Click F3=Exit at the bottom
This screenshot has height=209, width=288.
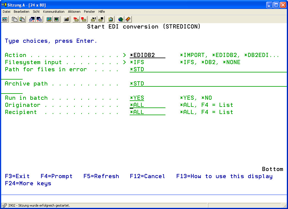(x=17, y=176)
